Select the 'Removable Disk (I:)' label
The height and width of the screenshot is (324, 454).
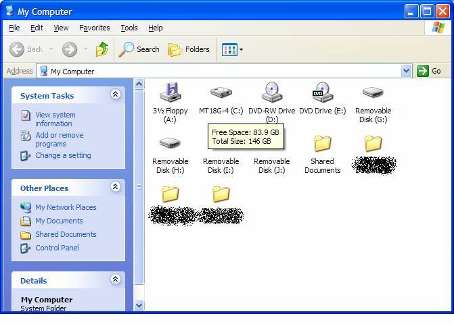coord(221,166)
